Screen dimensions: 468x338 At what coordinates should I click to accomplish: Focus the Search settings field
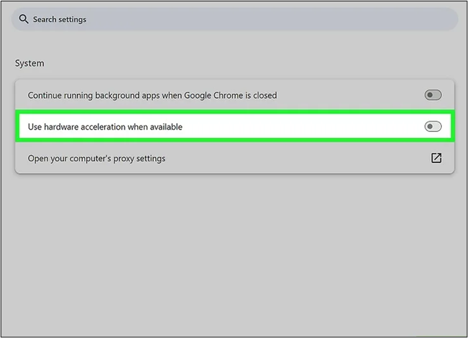point(234,19)
